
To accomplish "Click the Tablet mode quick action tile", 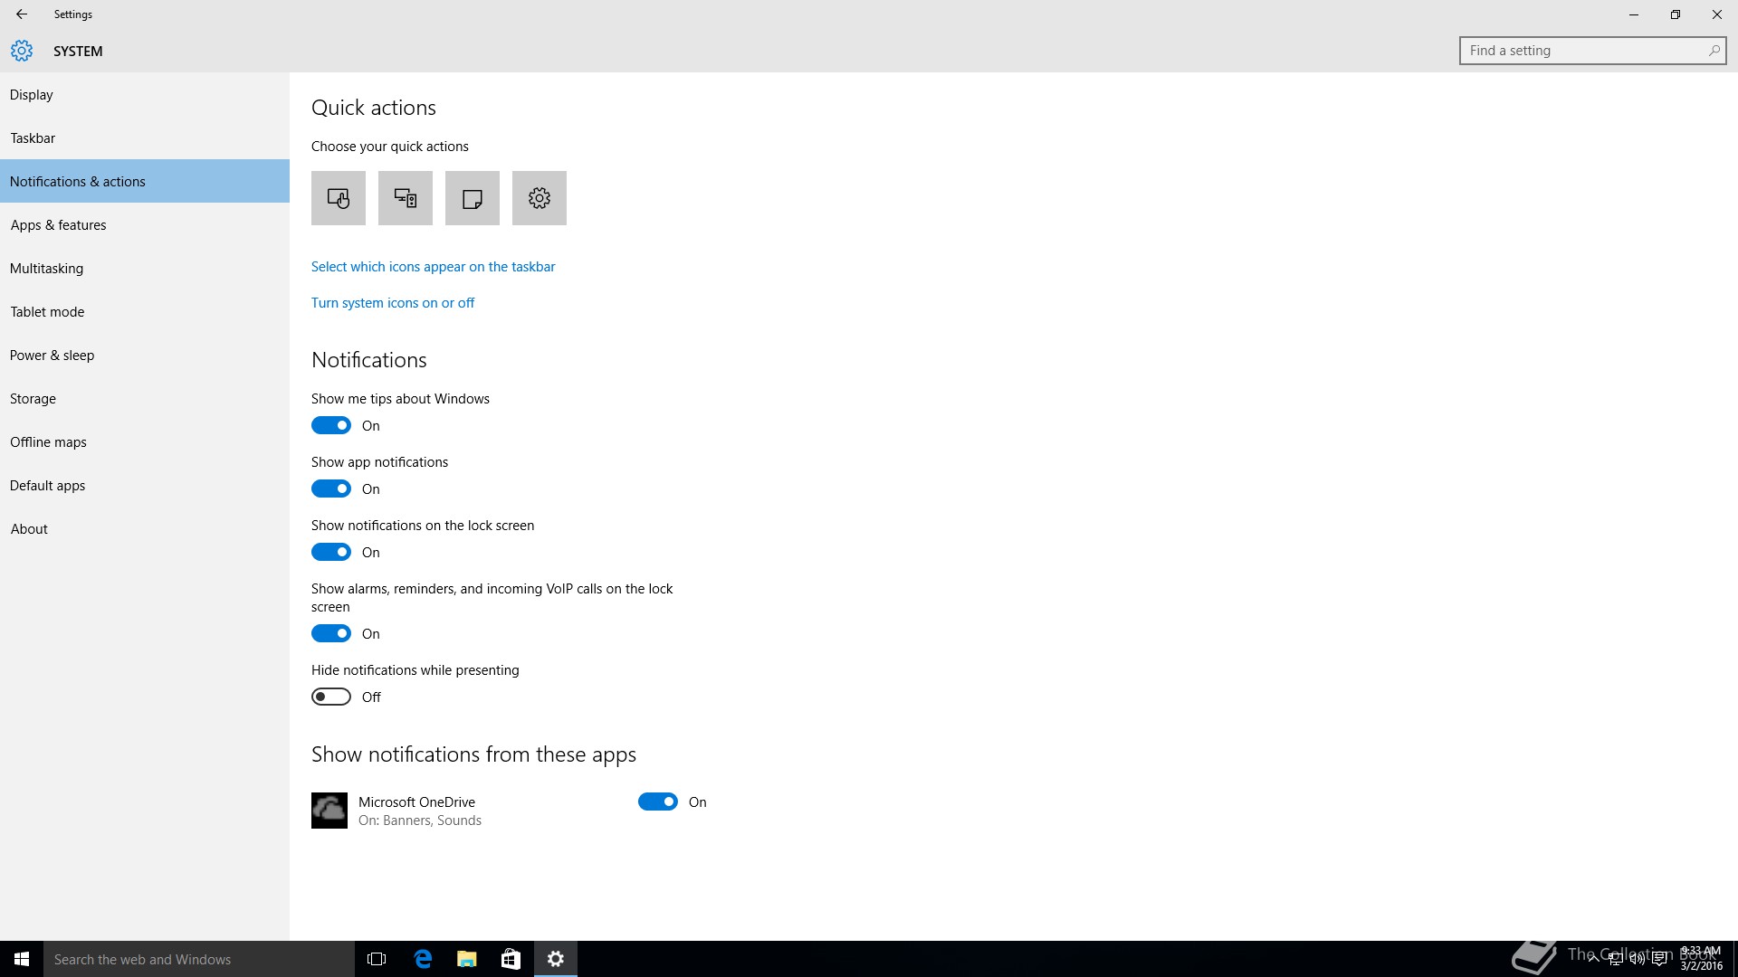I will pyautogui.click(x=339, y=198).
